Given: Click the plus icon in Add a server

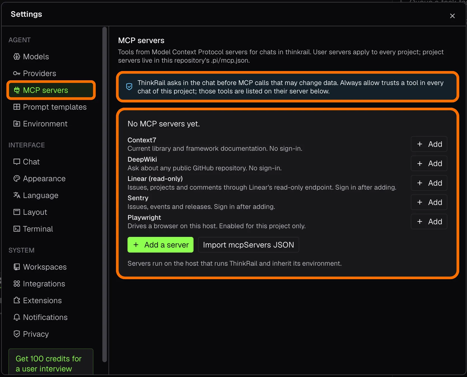Looking at the screenshot, I should [x=136, y=245].
